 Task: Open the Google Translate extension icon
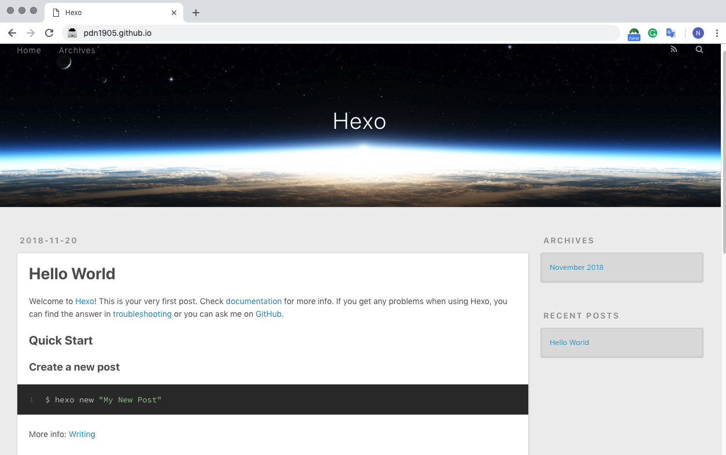[671, 33]
